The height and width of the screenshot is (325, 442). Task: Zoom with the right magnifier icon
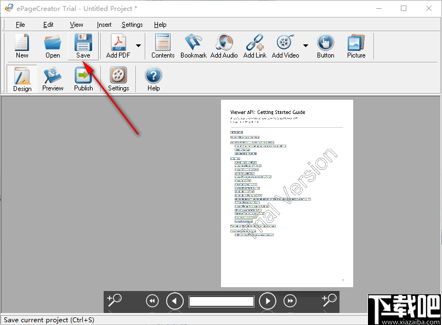(x=329, y=300)
